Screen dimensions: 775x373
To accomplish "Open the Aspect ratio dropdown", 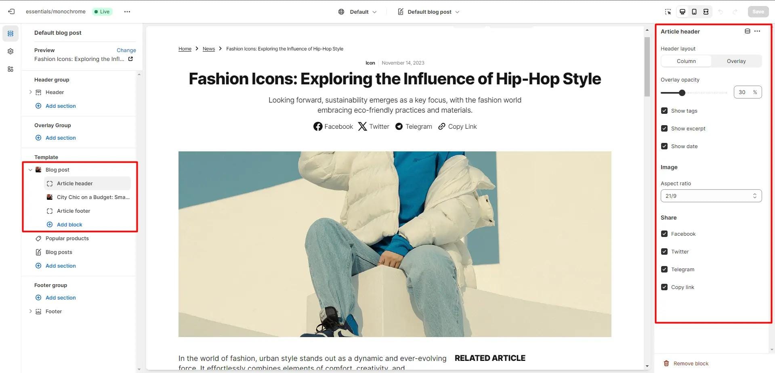I will (711, 196).
